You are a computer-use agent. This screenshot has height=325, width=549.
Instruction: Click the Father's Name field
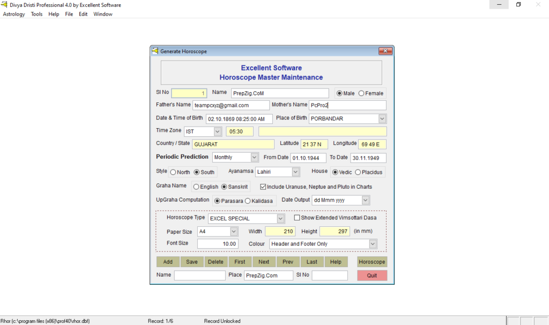231,105
